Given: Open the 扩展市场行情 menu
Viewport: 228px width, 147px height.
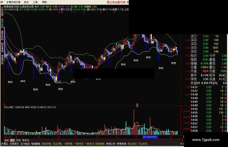Looking at the screenshot, I should [x=14, y=2].
